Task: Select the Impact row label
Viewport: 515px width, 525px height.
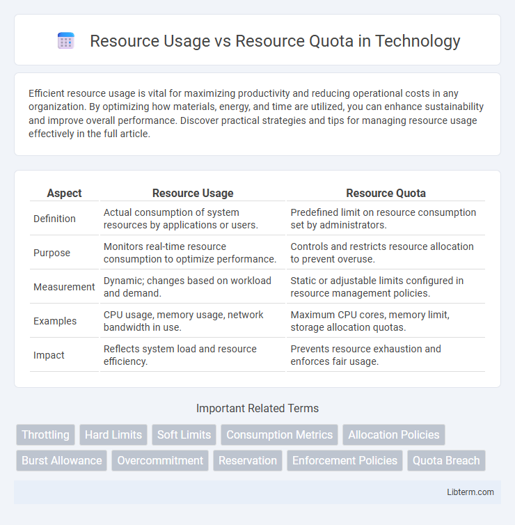Action: [x=49, y=355]
